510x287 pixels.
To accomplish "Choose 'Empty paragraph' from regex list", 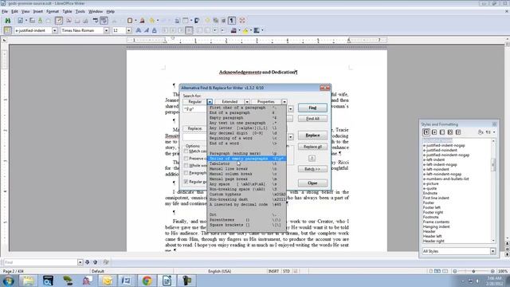I will pos(246,118).
